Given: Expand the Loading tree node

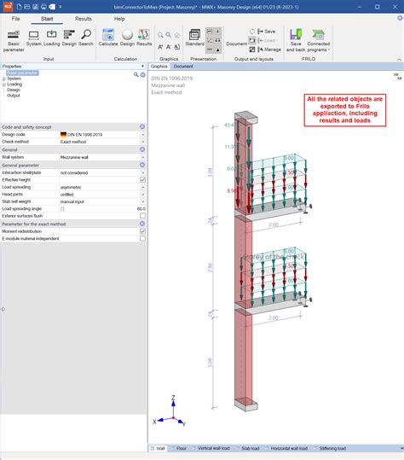Looking at the screenshot, I should [3, 84].
